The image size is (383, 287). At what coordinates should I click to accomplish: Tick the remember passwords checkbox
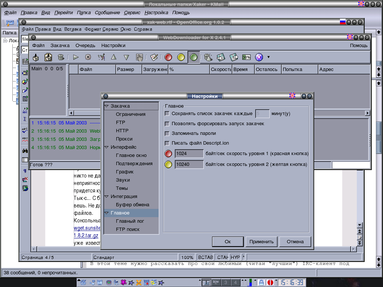[167, 133]
